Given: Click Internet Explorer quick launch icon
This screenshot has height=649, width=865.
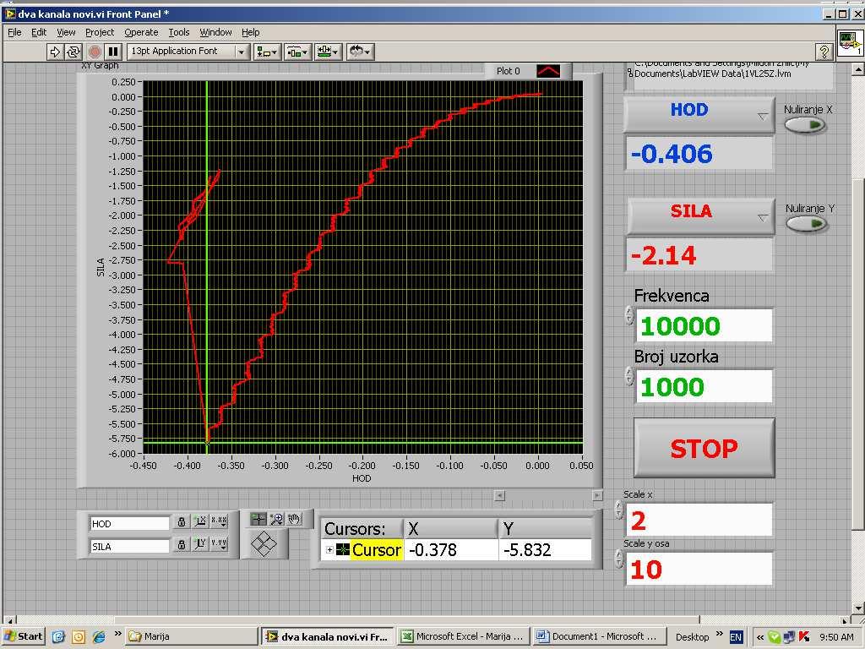Looking at the screenshot, I should (99, 636).
